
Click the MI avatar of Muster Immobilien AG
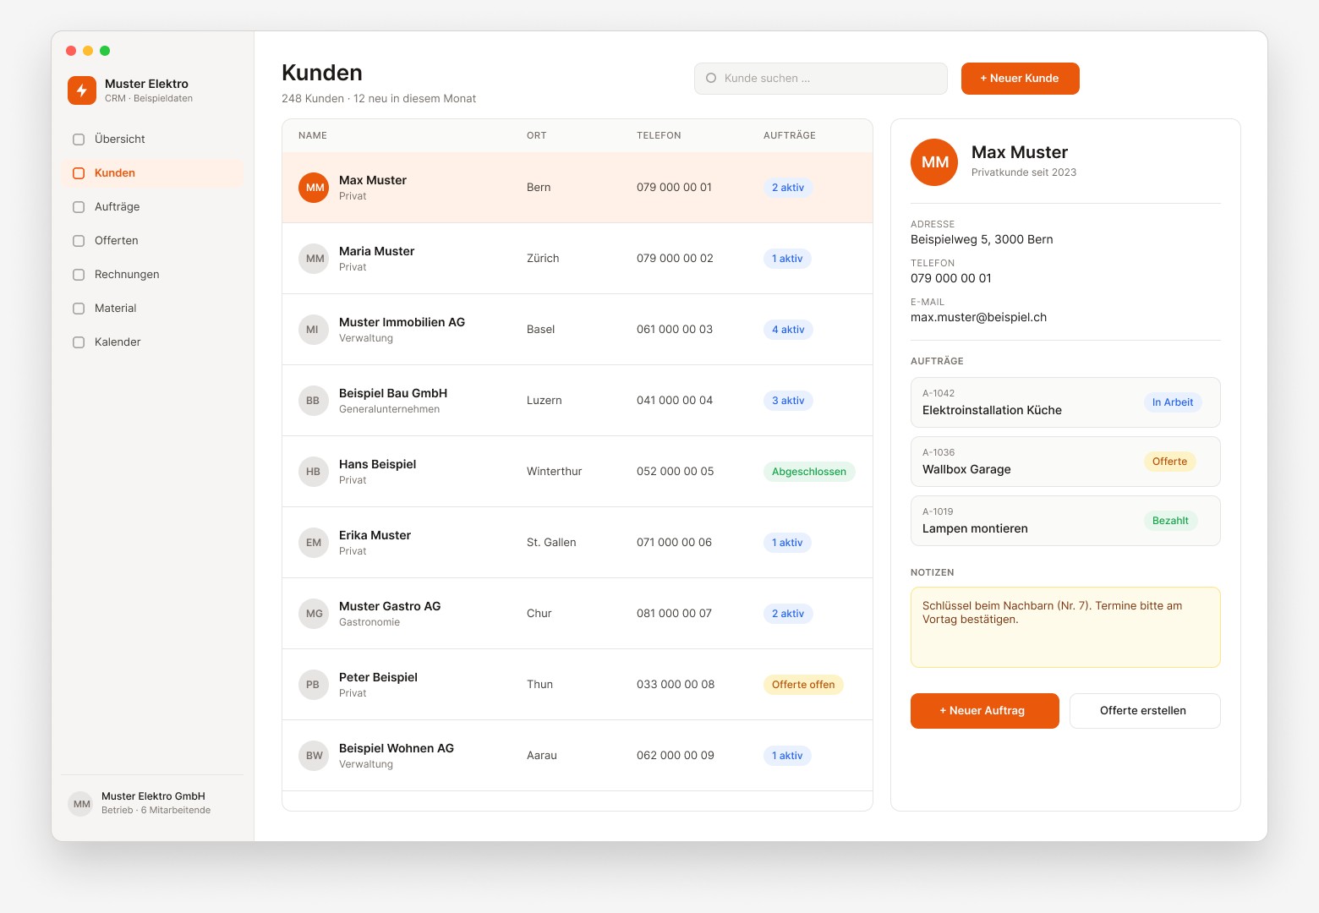(313, 330)
